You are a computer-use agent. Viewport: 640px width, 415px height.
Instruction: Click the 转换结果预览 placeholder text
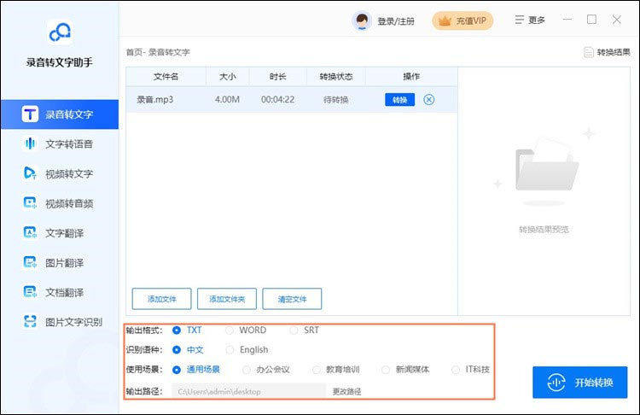pyautogui.click(x=544, y=230)
